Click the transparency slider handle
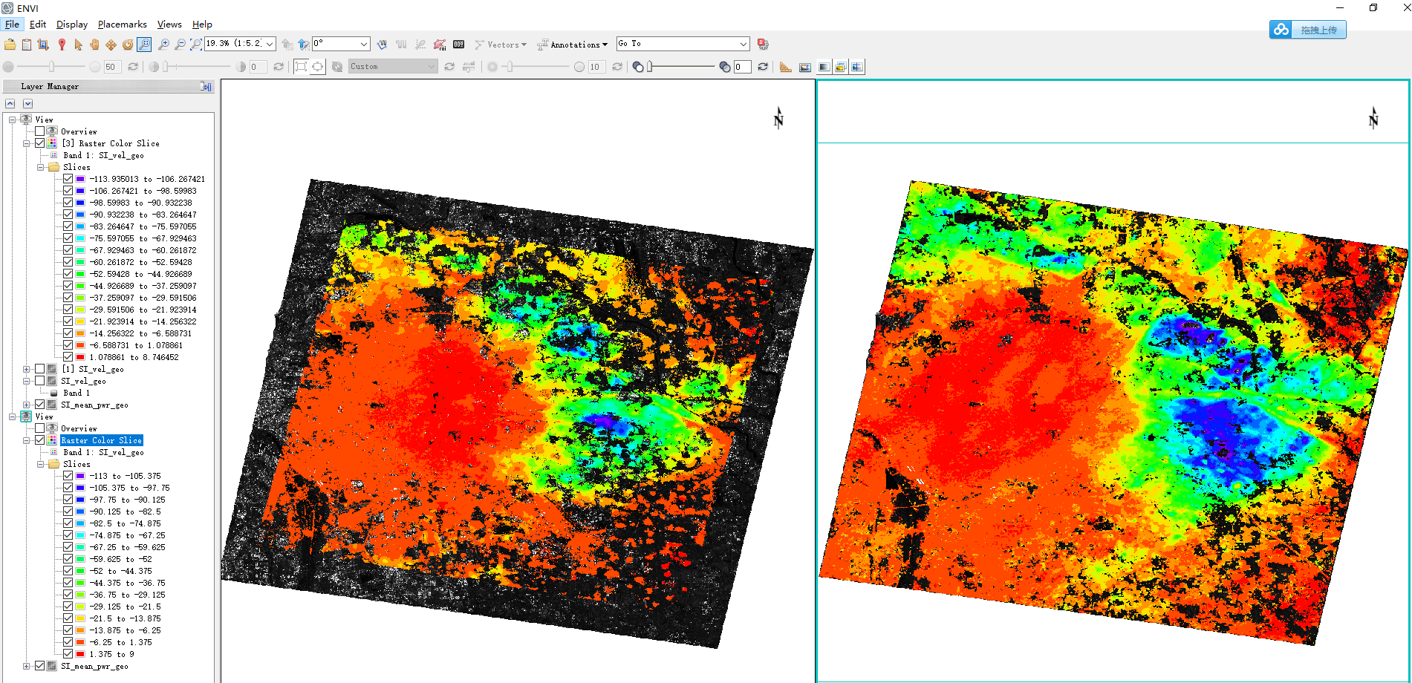This screenshot has height=683, width=1412. click(650, 67)
